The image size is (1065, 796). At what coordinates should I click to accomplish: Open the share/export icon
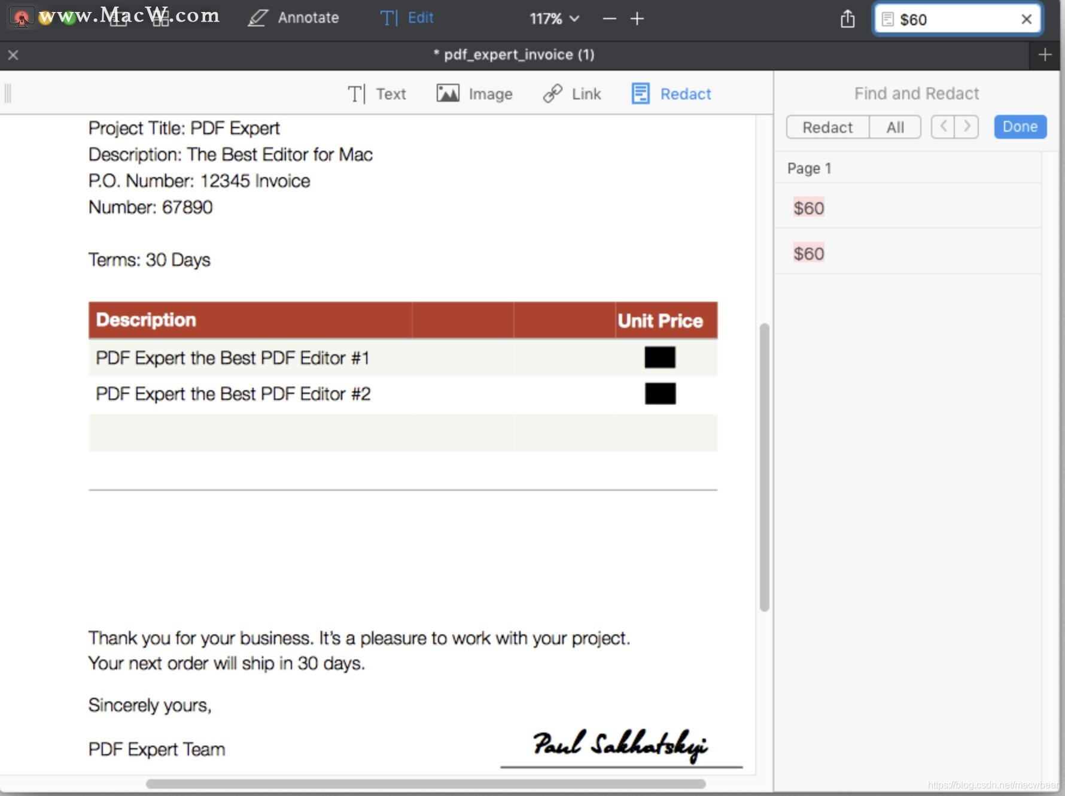click(x=847, y=19)
